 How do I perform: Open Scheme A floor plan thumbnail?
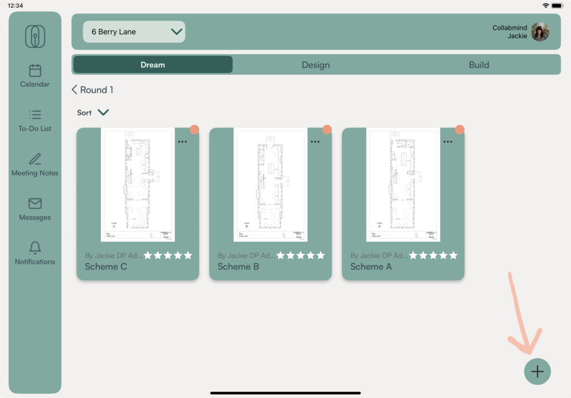403,185
